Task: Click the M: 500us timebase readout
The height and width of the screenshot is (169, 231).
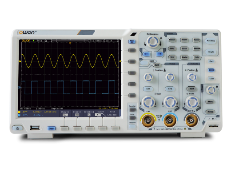Action: 25,109
